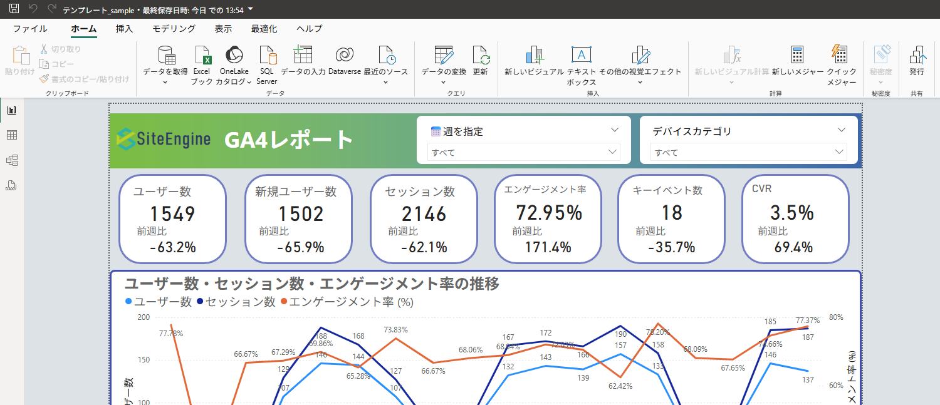
Task: Click the 貼り付け clipboard icon
Action: (20, 55)
